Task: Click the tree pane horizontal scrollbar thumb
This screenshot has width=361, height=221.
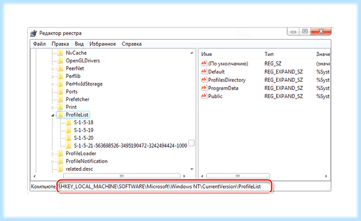Action: click(122, 176)
